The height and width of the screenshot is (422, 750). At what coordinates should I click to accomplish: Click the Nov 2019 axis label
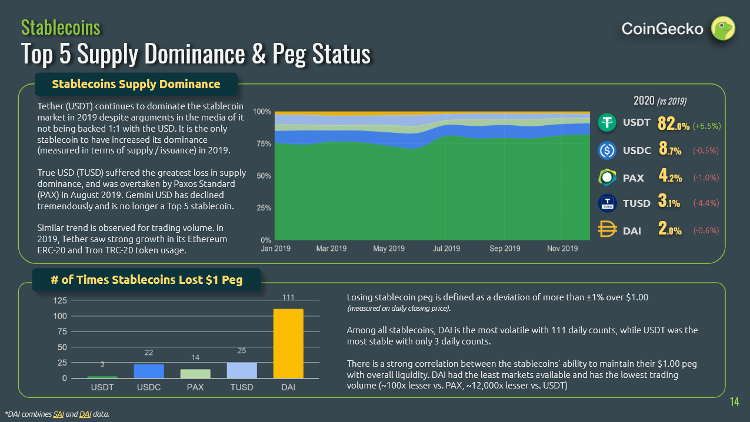click(x=562, y=249)
